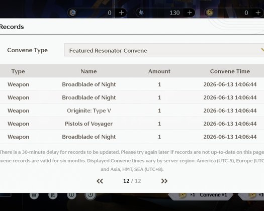The height and width of the screenshot is (211, 264).
Task: Click convene time of Originite: Type V row
Action: click(x=230, y=111)
